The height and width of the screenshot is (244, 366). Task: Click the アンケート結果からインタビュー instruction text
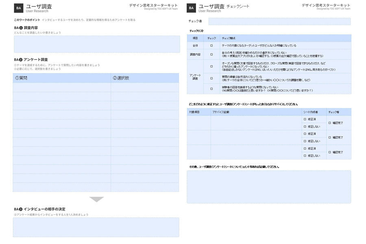point(51,215)
